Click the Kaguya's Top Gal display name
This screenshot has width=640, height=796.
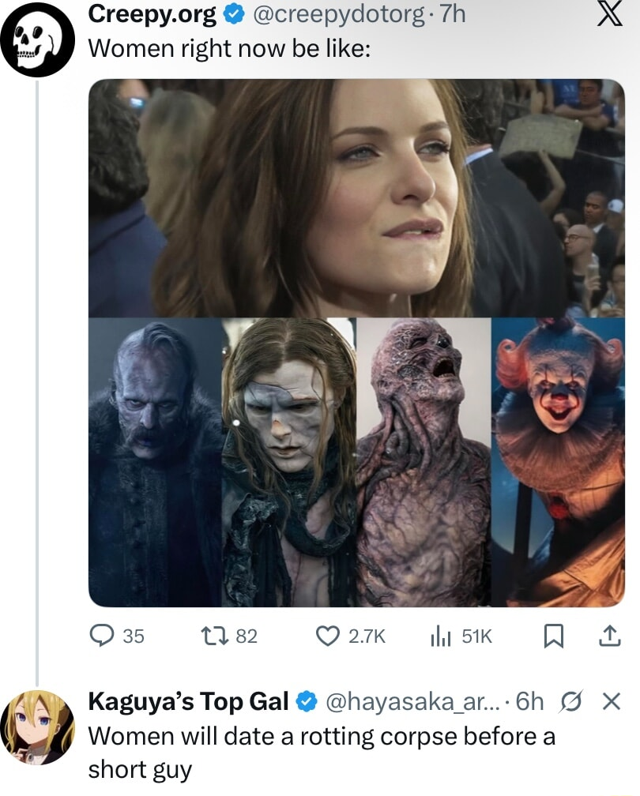[x=187, y=700]
